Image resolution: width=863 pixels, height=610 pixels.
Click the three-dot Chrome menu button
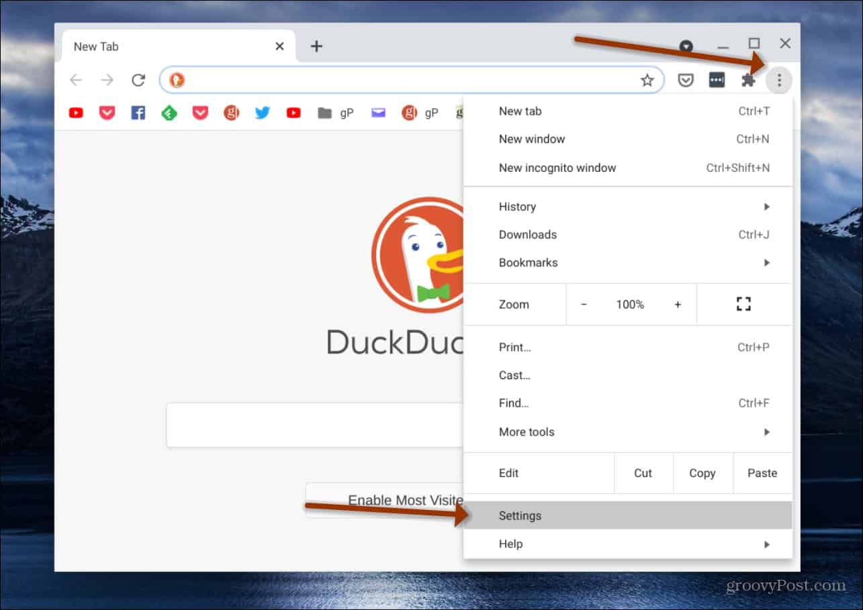(779, 81)
